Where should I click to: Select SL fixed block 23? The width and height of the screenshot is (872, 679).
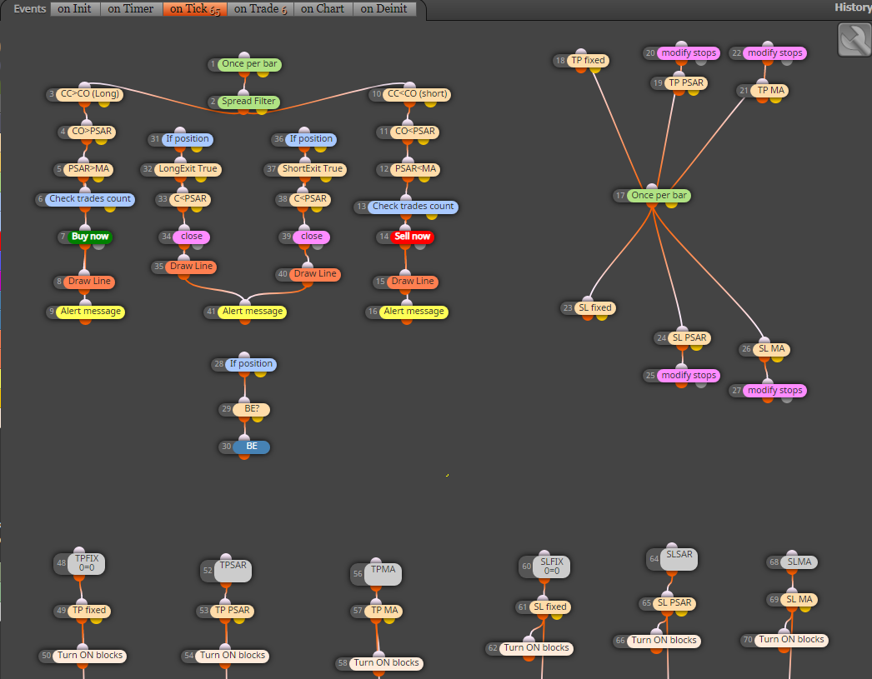click(595, 308)
